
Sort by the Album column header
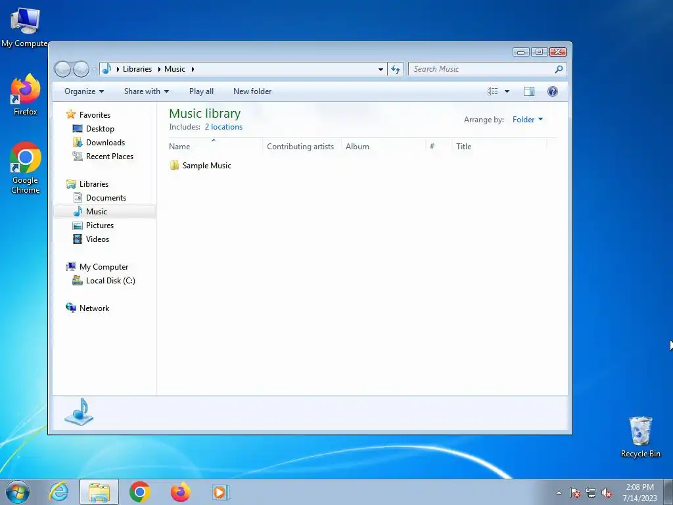[383, 147]
